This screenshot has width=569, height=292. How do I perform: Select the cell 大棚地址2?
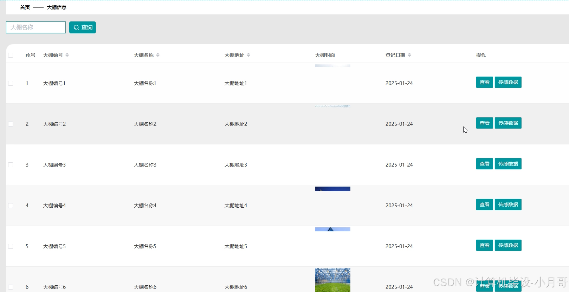click(x=236, y=124)
